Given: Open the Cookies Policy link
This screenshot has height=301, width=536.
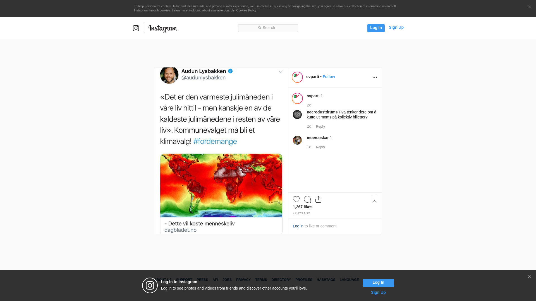Looking at the screenshot, I should [246, 10].
